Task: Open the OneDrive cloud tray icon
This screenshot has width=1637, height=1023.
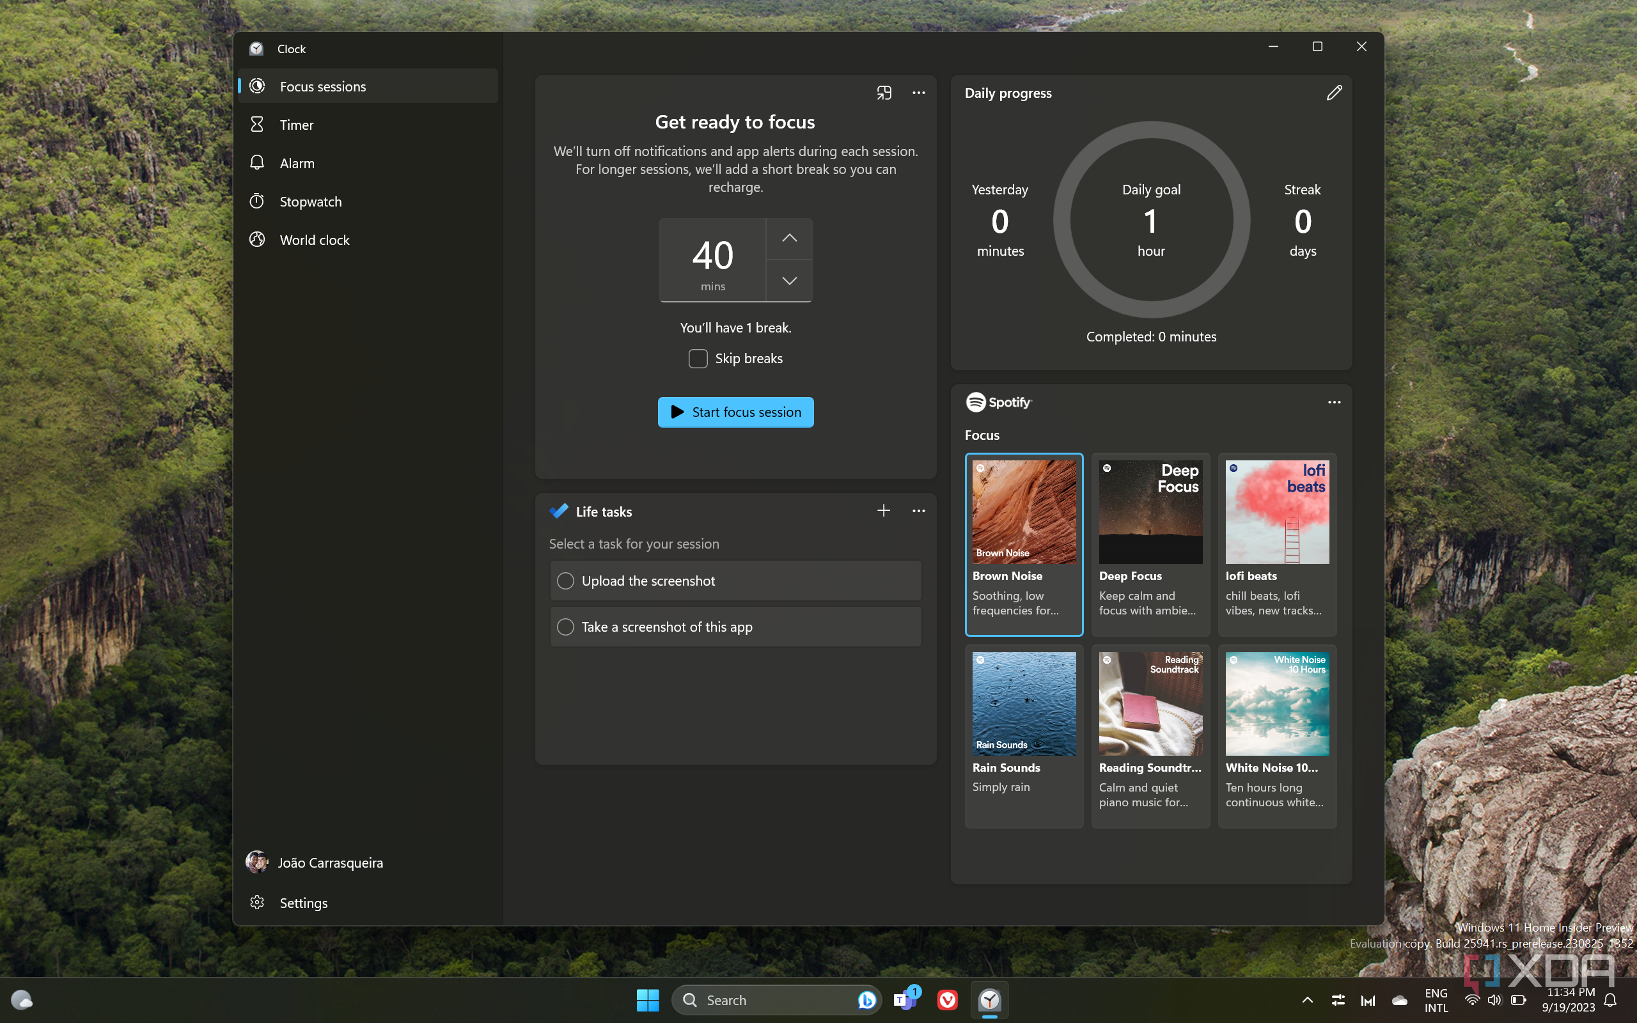Action: tap(1400, 1000)
